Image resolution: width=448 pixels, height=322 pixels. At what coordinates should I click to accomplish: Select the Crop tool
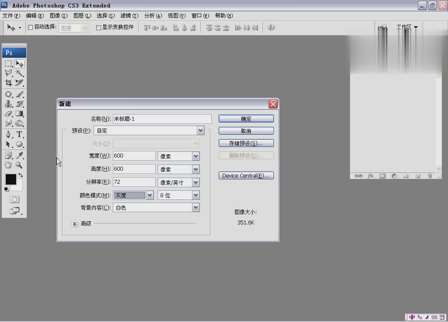coord(8,83)
